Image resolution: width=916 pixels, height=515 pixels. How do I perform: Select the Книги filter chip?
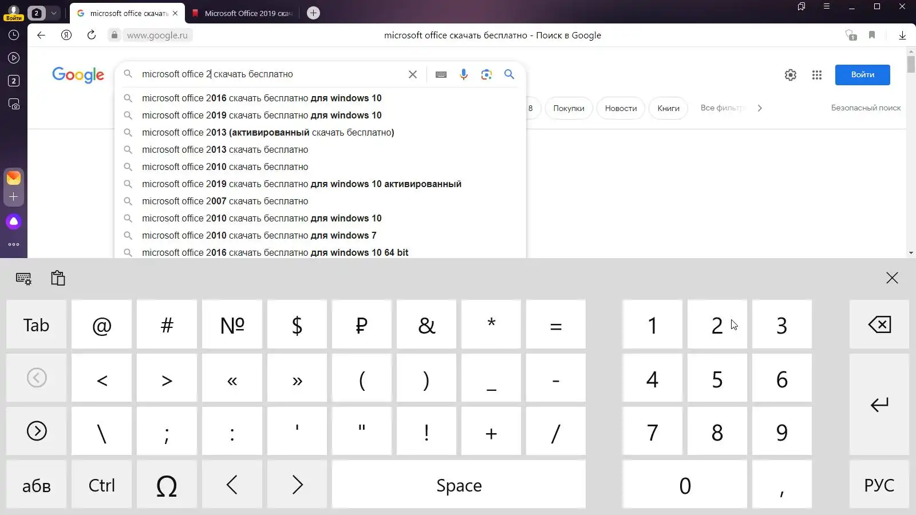point(668,108)
